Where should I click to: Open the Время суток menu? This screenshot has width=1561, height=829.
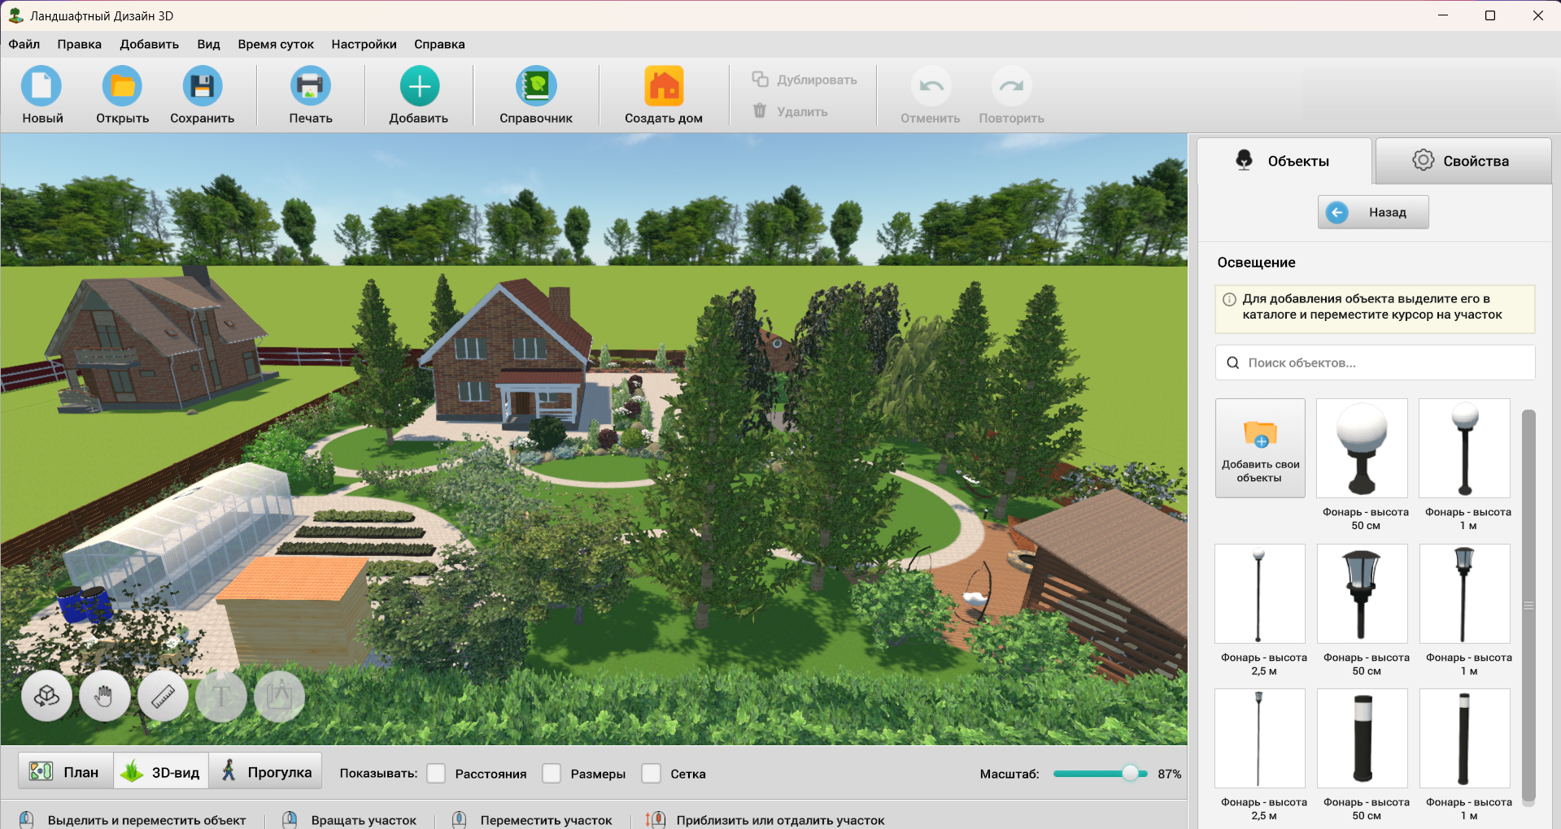pos(275,45)
